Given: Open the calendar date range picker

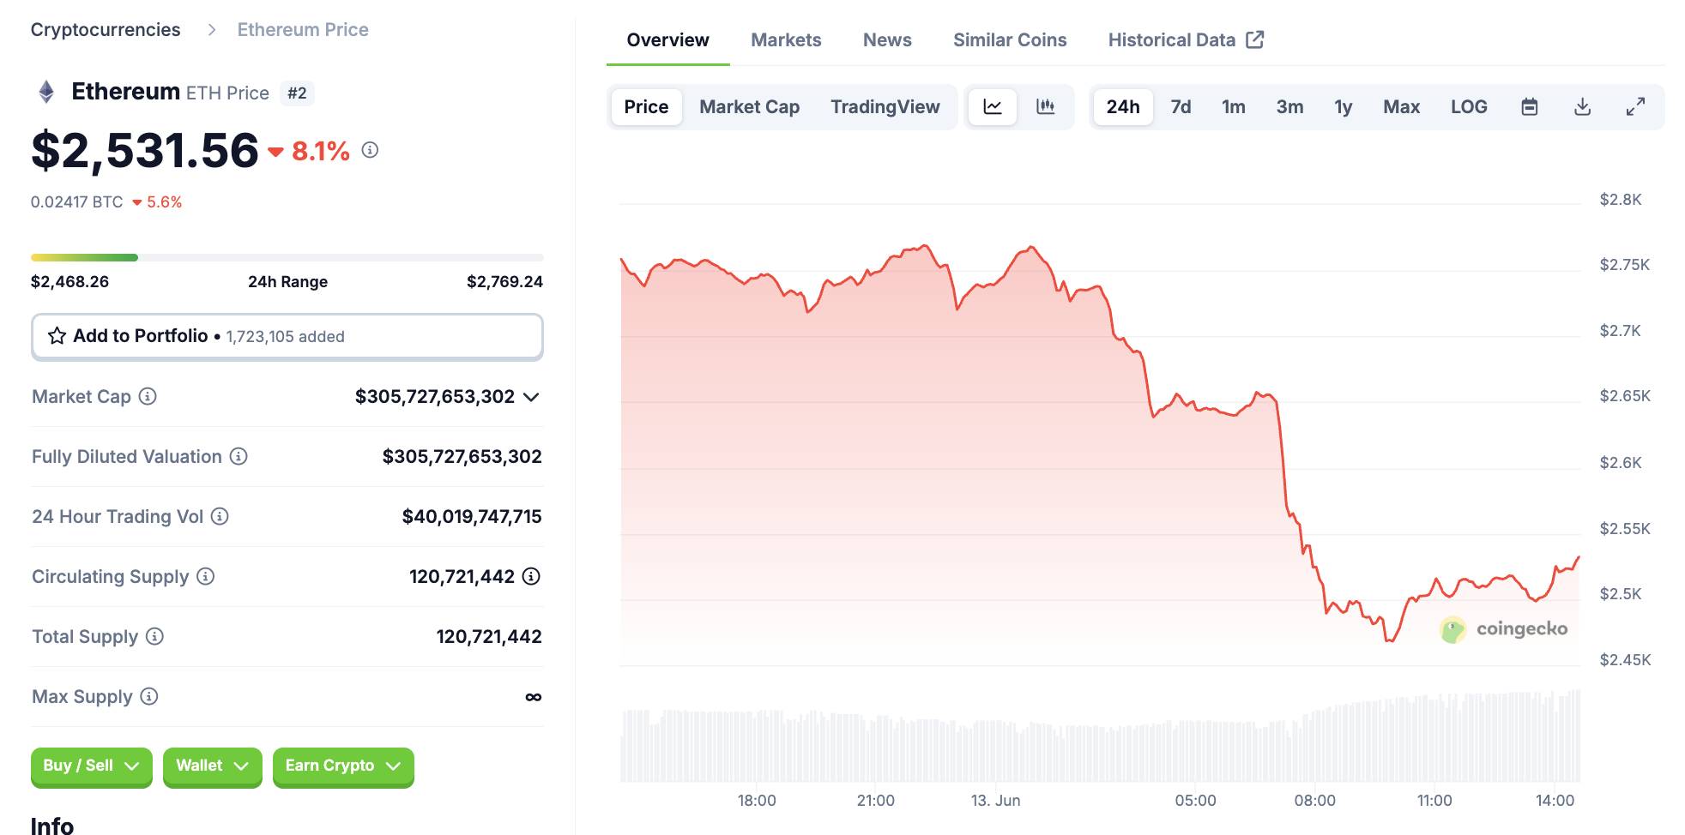Looking at the screenshot, I should tap(1529, 107).
